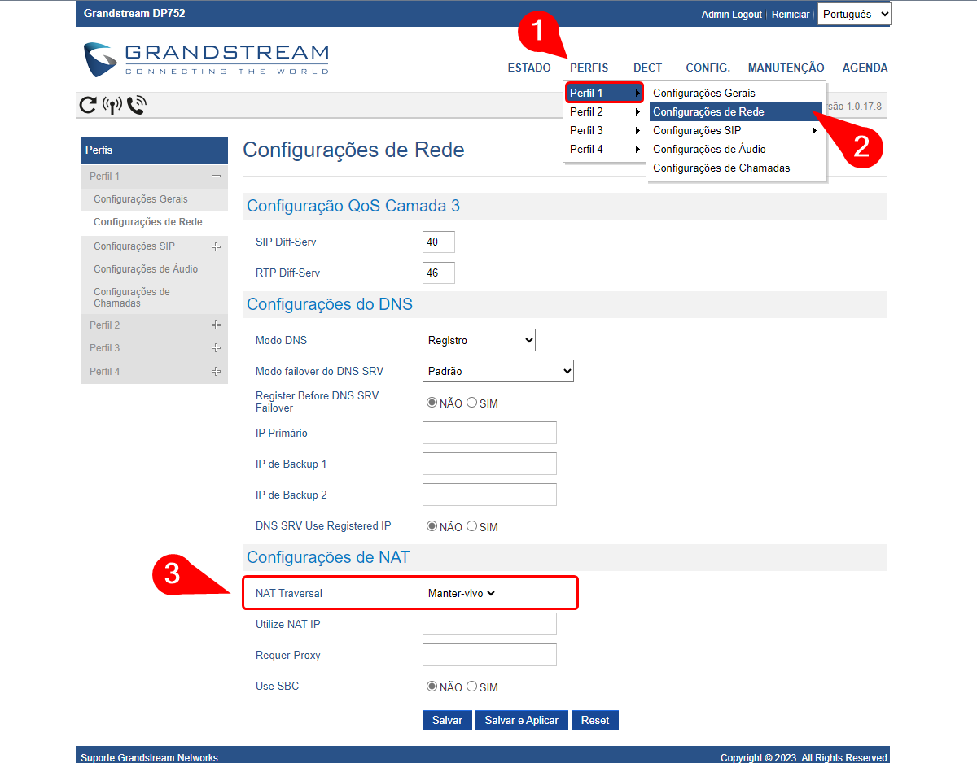Image resolution: width=977 pixels, height=763 pixels.
Task: Click the phone call icon
Action: [137, 105]
